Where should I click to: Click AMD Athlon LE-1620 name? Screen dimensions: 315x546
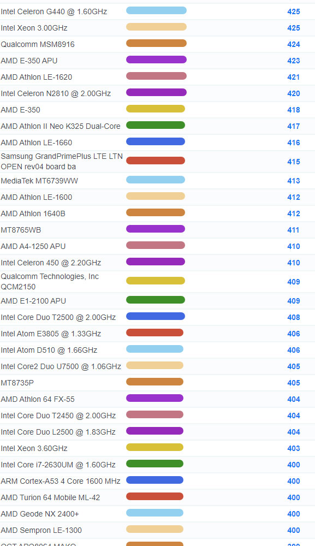[37, 77]
